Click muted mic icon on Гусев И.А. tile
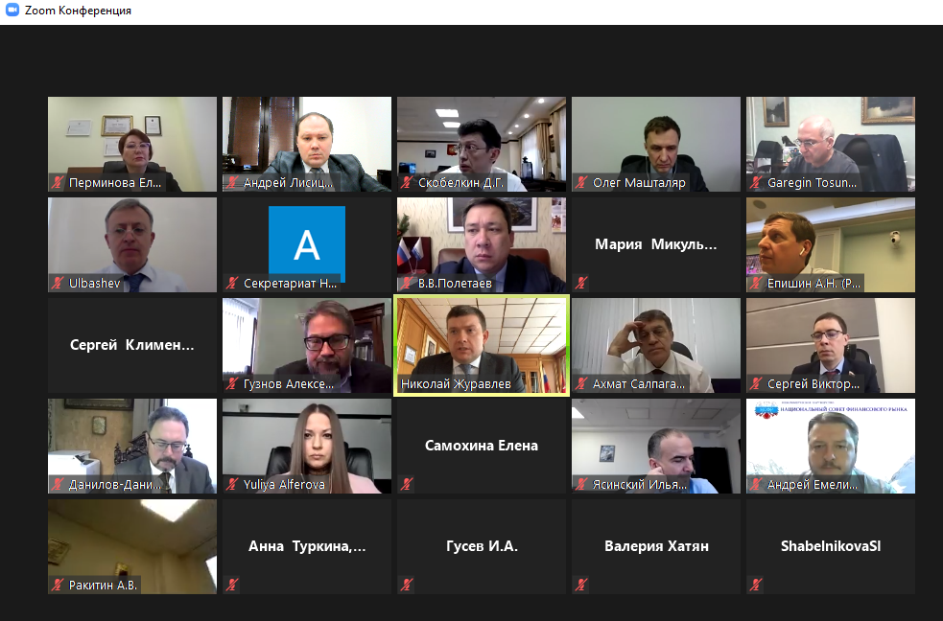The width and height of the screenshot is (943, 621). 407,585
